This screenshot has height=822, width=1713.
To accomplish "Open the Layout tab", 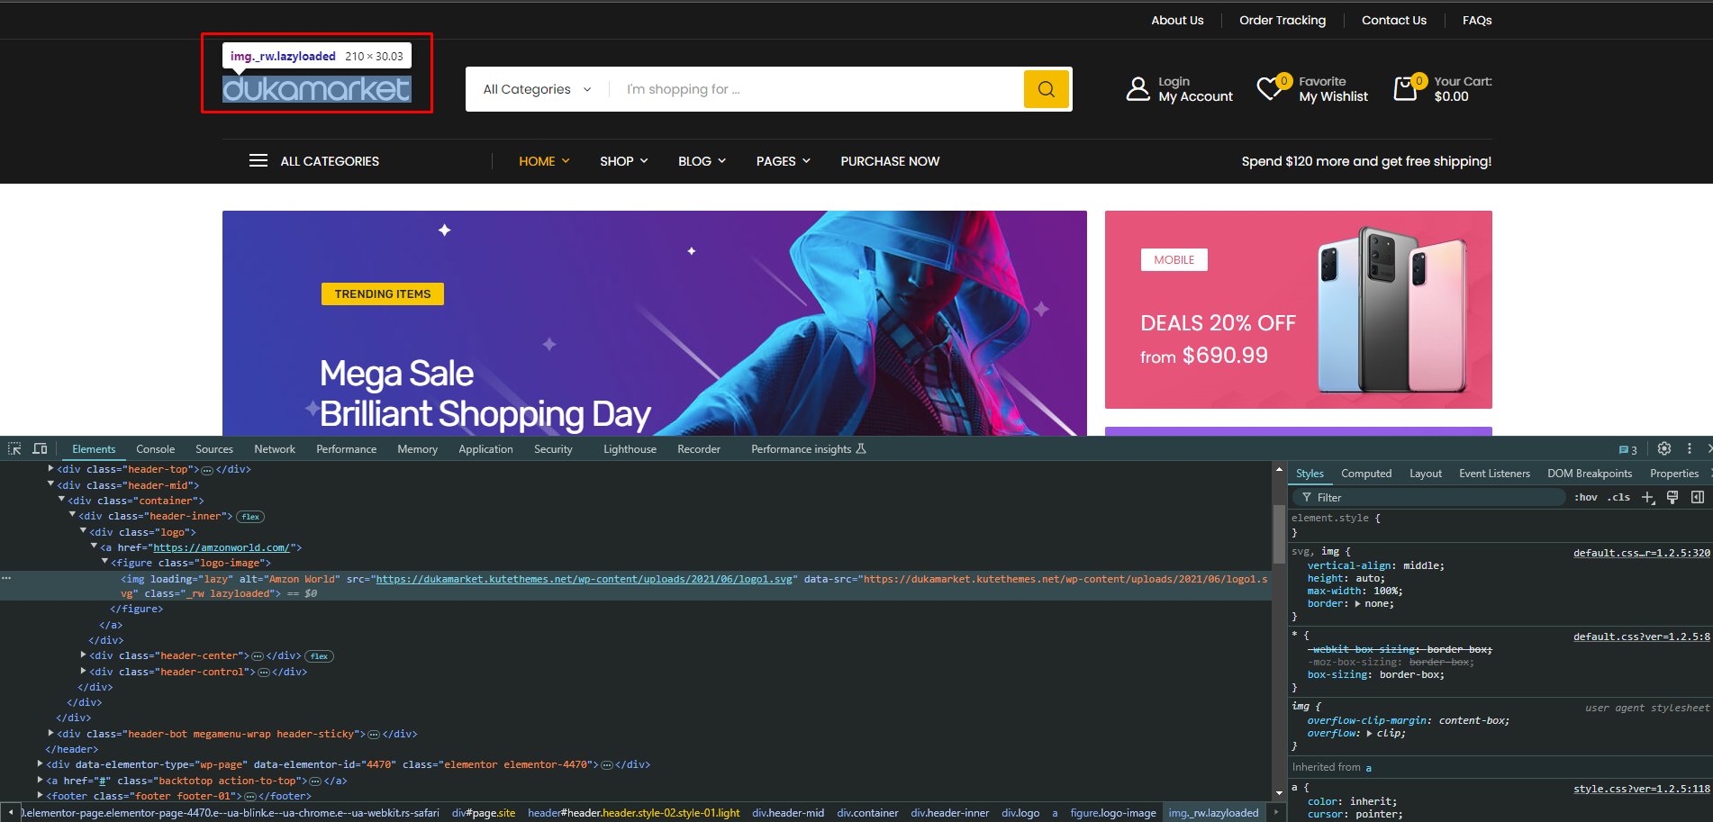I will (1426, 474).
